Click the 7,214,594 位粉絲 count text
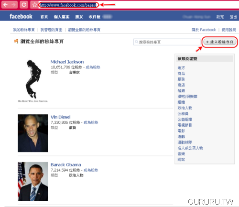Viewport: 239px width, 207px height. [x=65, y=170]
